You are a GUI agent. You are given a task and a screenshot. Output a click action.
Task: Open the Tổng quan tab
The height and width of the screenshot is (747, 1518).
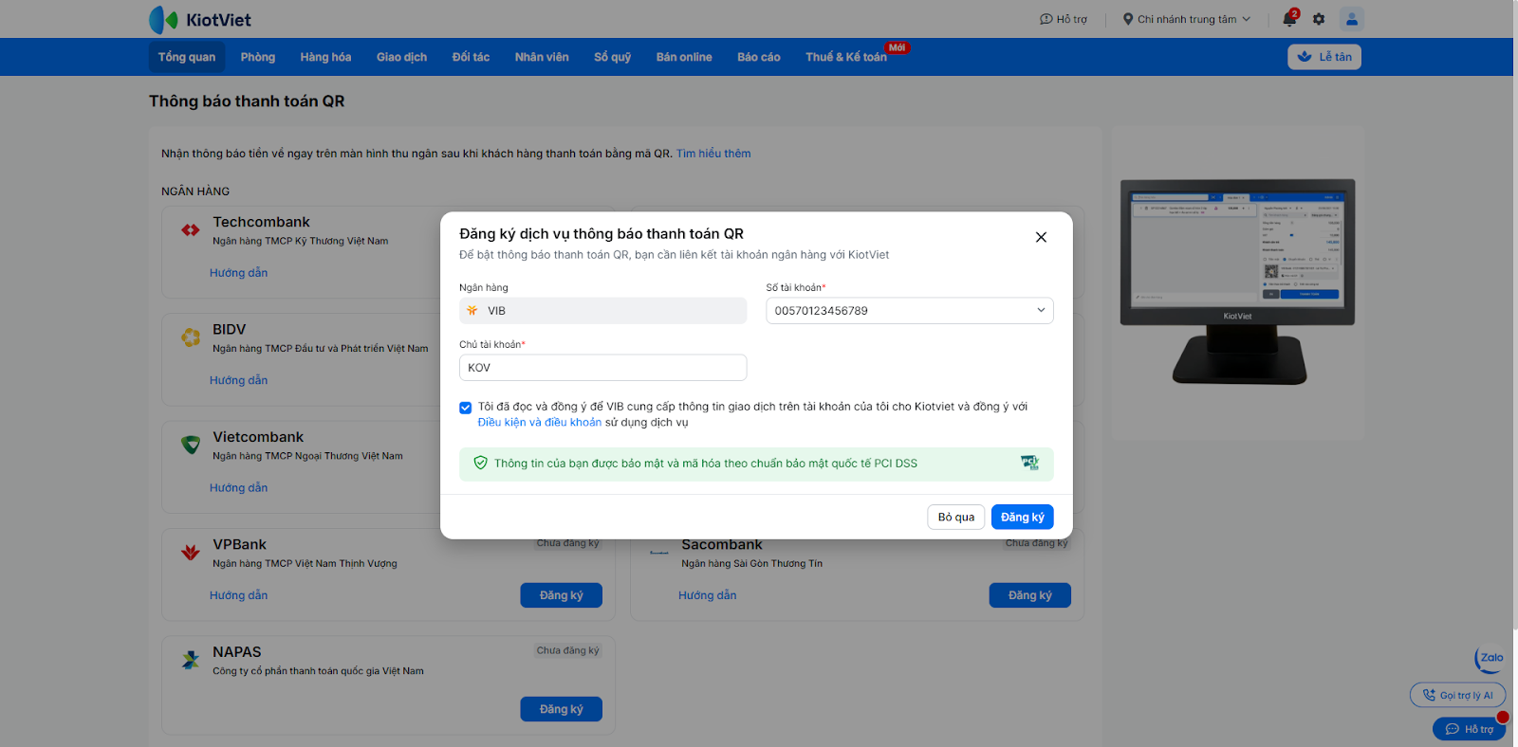pyautogui.click(x=187, y=57)
